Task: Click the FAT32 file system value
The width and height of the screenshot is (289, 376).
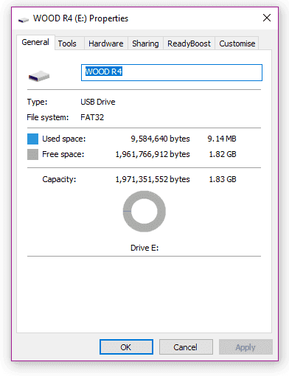Action: point(92,117)
